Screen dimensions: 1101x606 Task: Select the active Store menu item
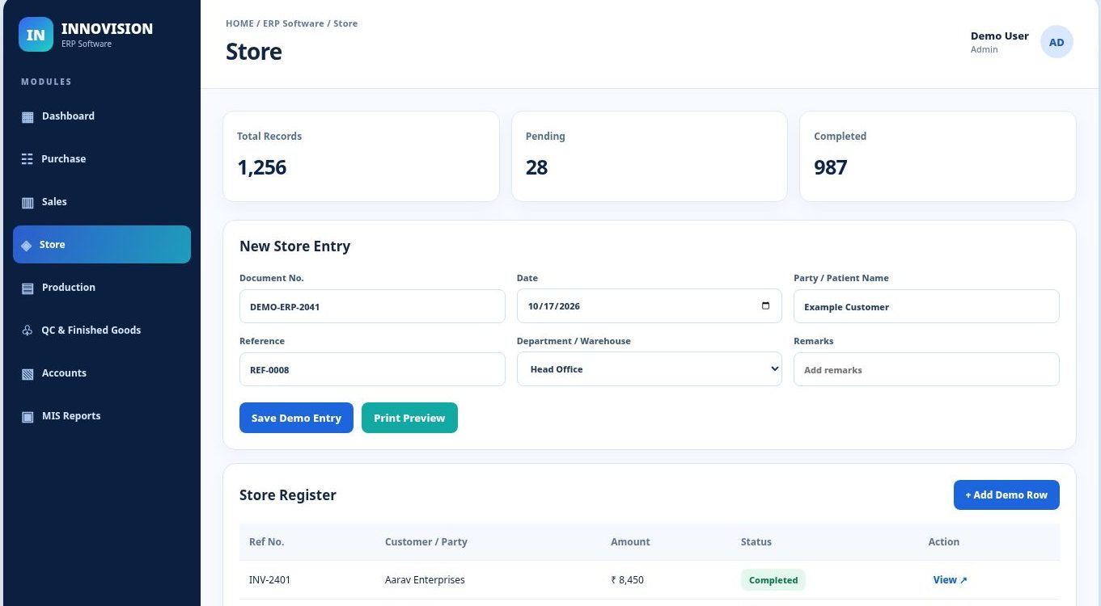(102, 245)
